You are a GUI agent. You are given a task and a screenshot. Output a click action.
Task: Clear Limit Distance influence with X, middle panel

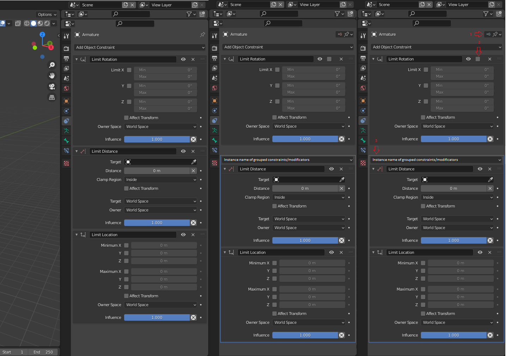pyautogui.click(x=342, y=240)
